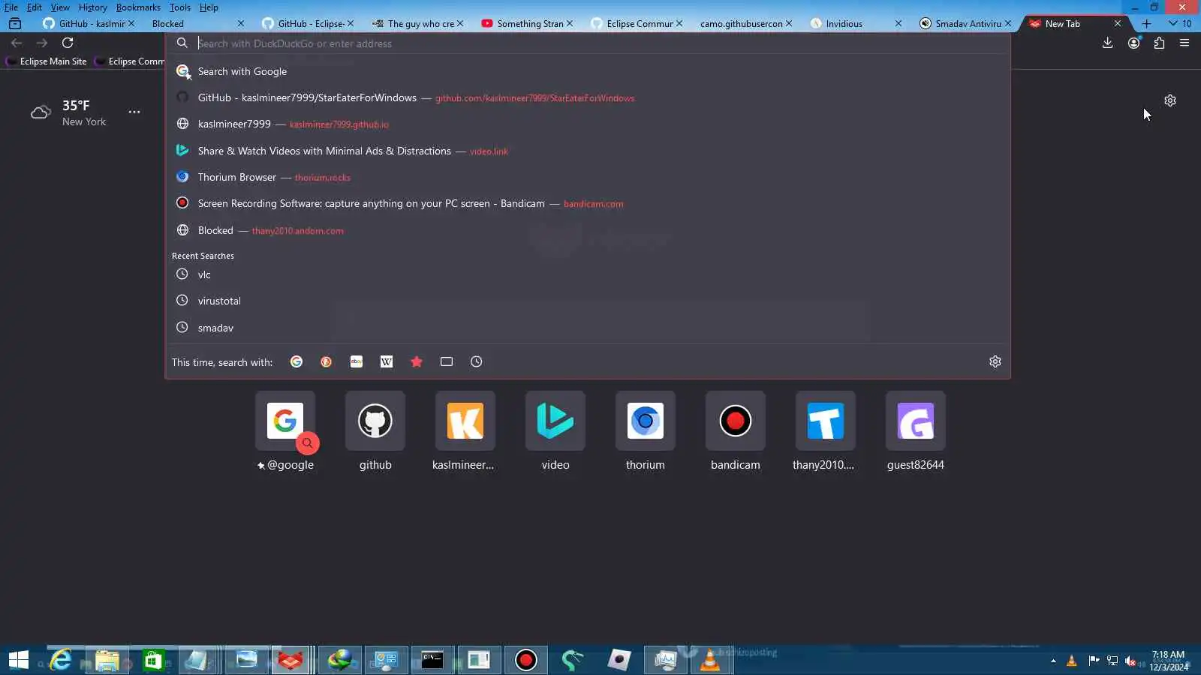Select recent search virustotal
This screenshot has height=675, width=1201.
point(588,301)
